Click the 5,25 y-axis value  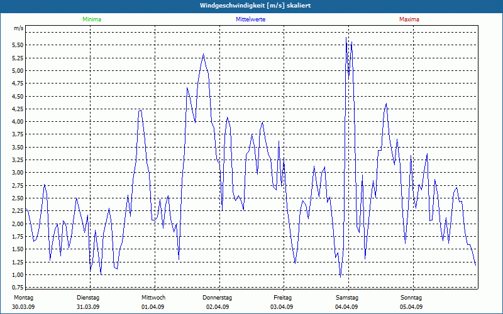click(x=18, y=58)
